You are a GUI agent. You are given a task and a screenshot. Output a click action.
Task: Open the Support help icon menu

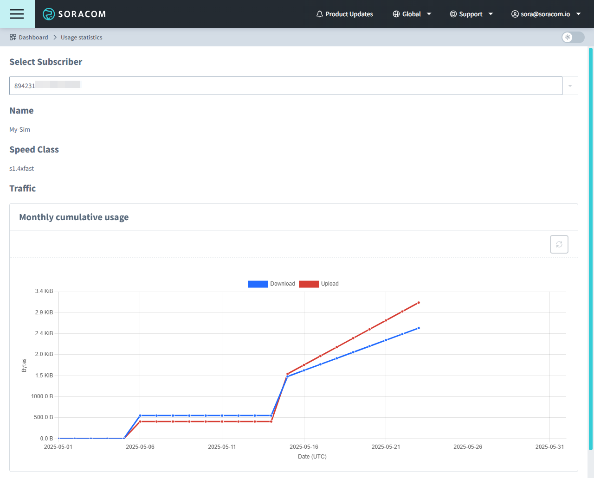pyautogui.click(x=453, y=14)
